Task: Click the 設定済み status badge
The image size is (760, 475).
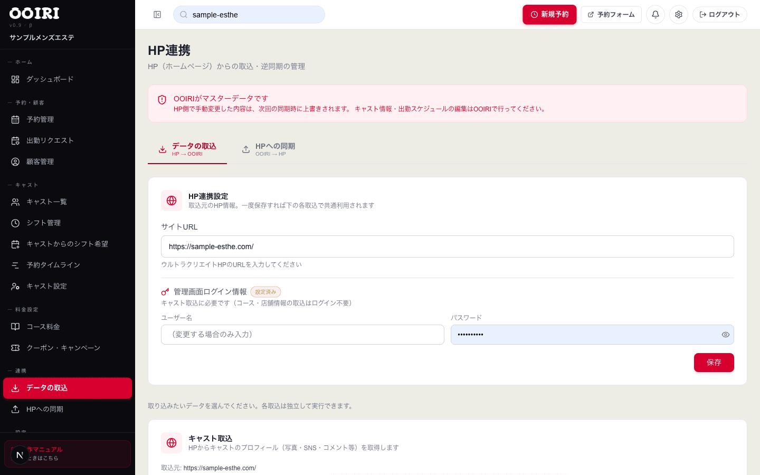Action: pyautogui.click(x=265, y=292)
